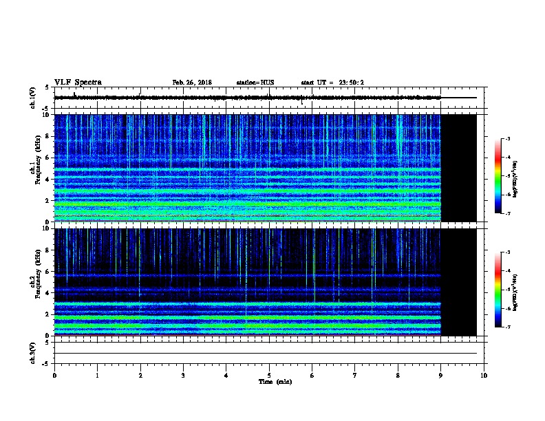Click the "-7" label on ch.2 color bar
Screen dimensions: 545x421
coord(508,327)
